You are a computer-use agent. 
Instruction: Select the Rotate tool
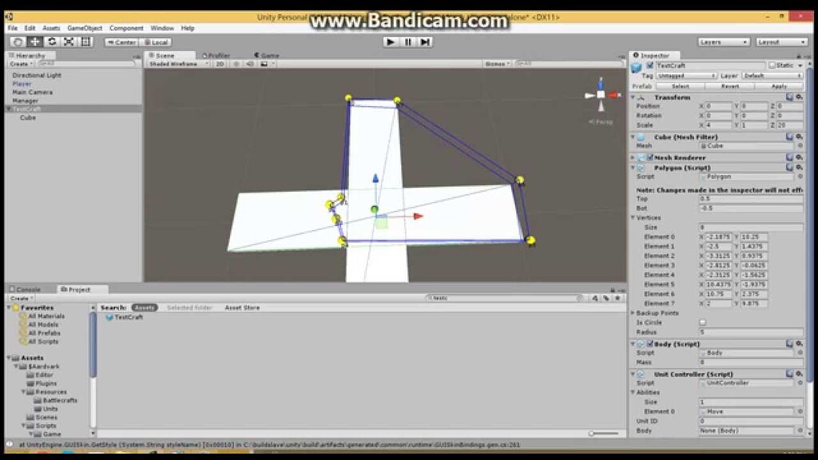coord(53,40)
